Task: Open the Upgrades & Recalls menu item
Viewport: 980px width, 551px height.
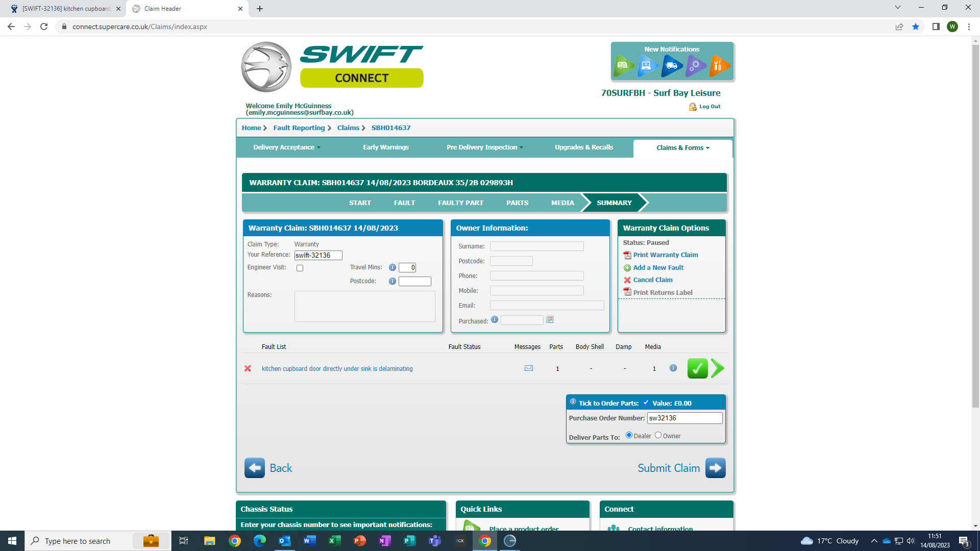Action: (584, 147)
